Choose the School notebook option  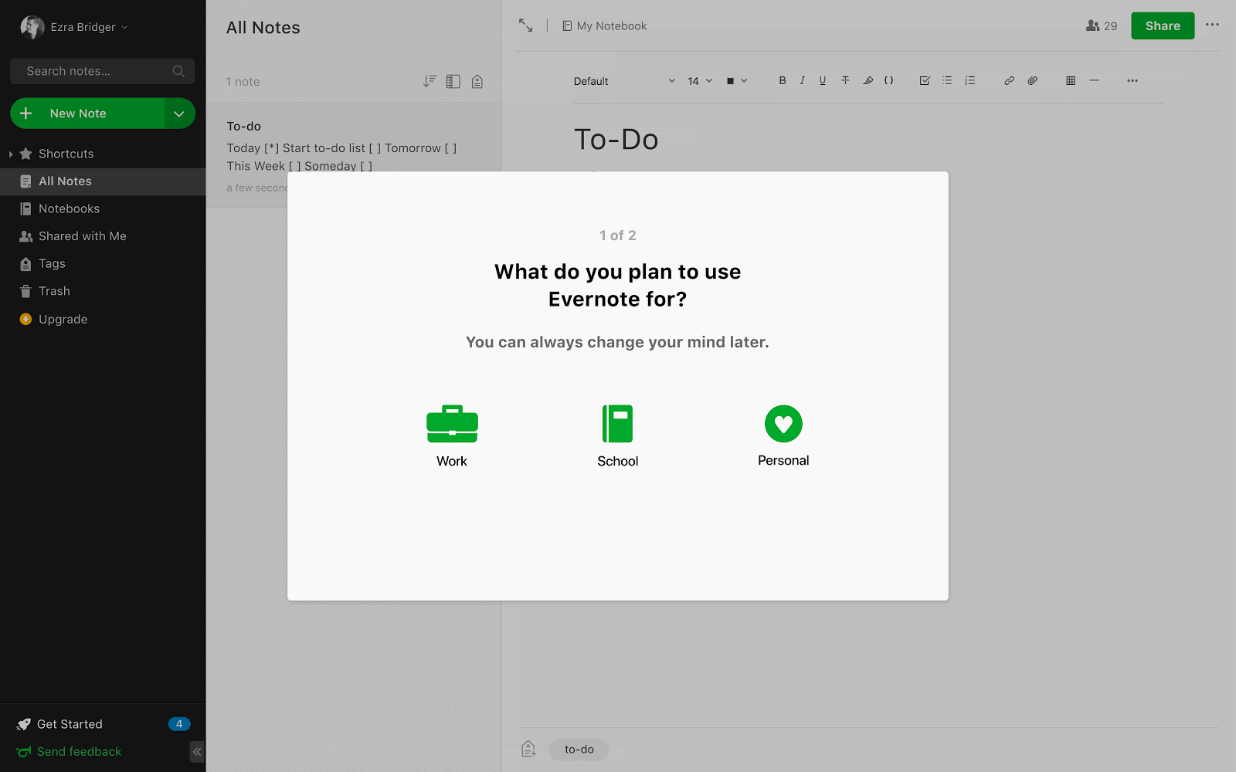point(618,436)
